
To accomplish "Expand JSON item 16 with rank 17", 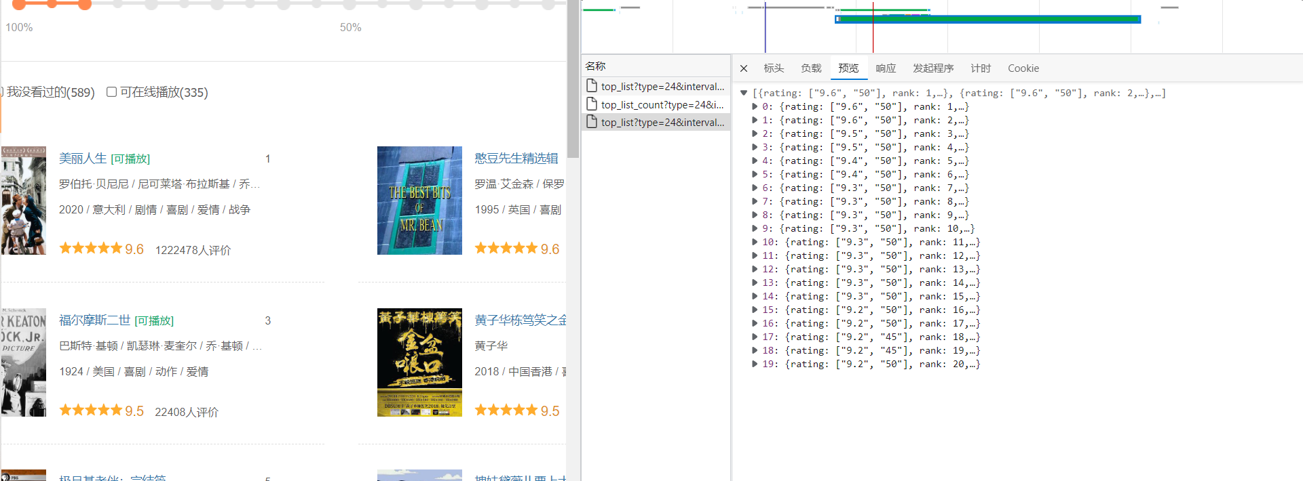I will 754,323.
